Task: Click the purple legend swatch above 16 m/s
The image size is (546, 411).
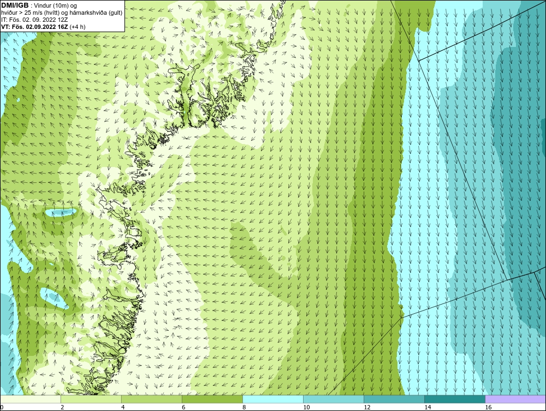Action: coord(515,399)
